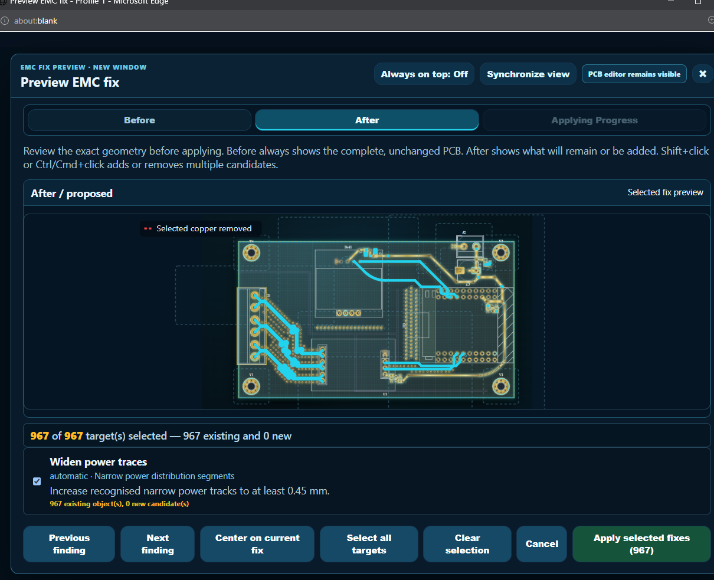Click the V3 mounting hole on PCB

point(501,253)
